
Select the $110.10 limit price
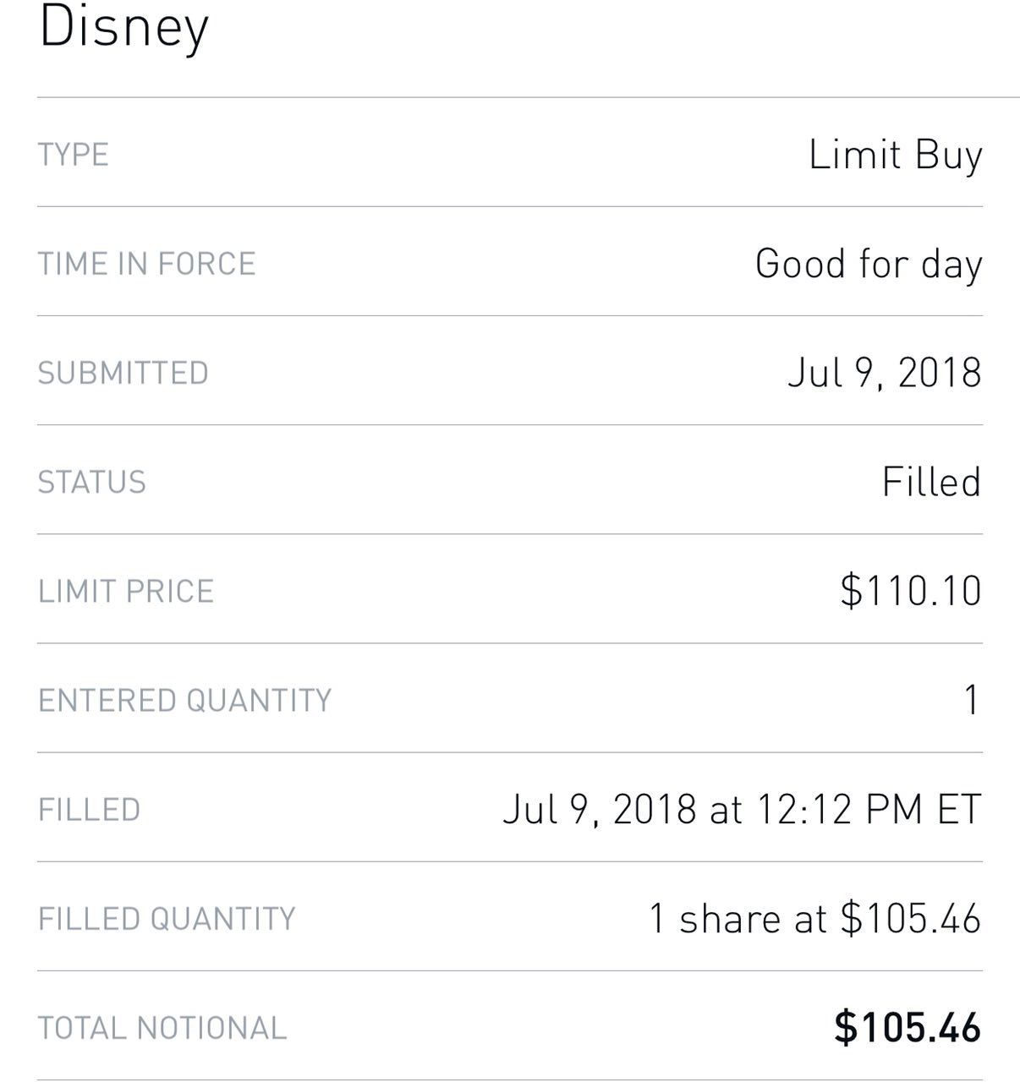point(911,591)
